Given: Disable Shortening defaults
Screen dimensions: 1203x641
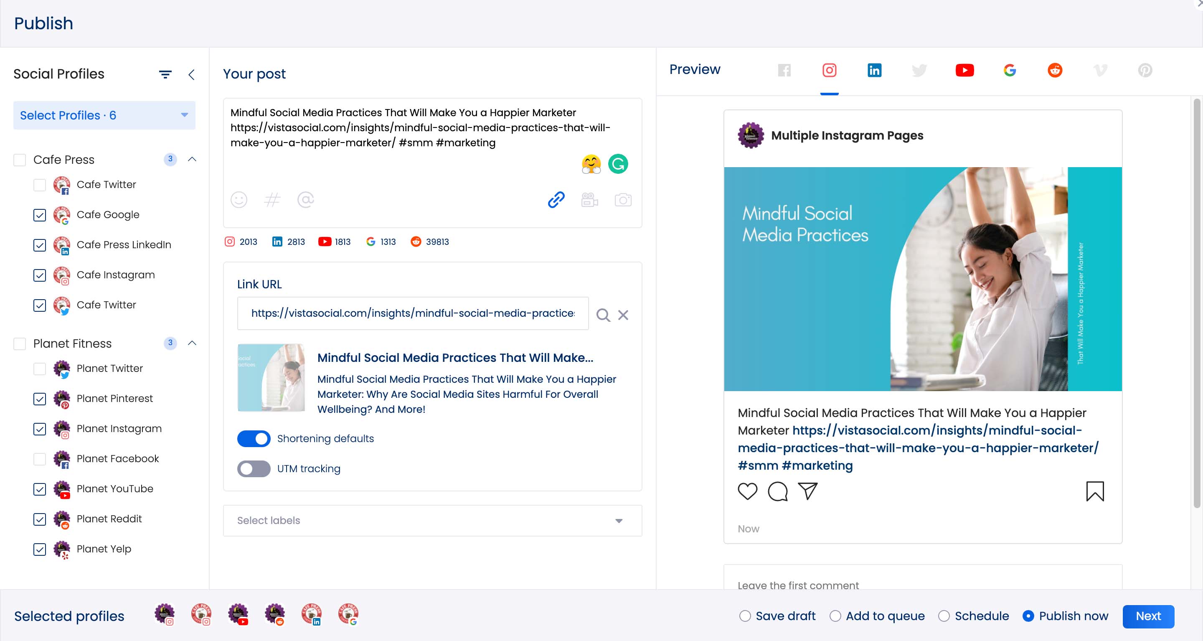Looking at the screenshot, I should click(x=254, y=438).
